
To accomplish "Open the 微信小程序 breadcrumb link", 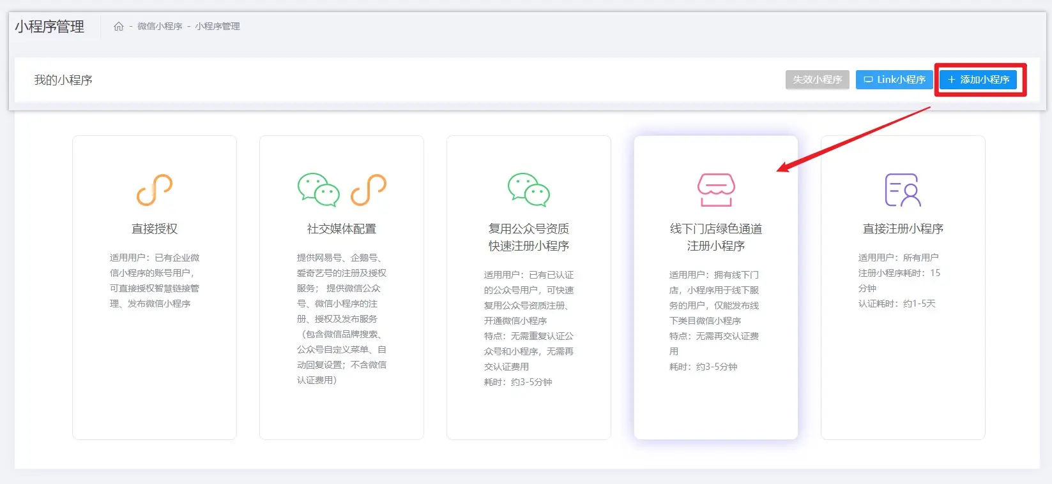I will coord(160,26).
